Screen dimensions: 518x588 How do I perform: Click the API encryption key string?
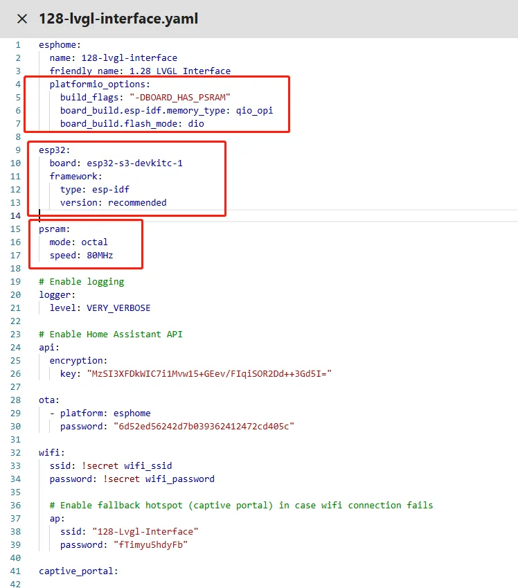pos(209,373)
